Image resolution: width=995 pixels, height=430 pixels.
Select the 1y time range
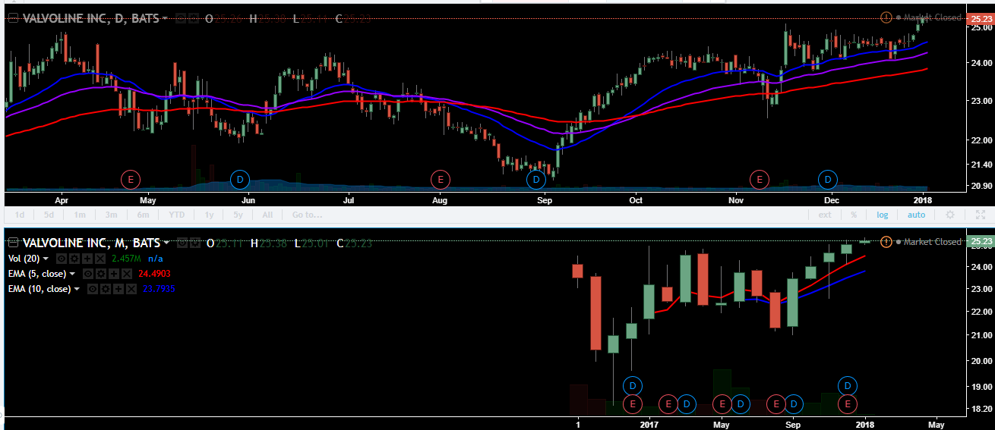[x=209, y=215]
